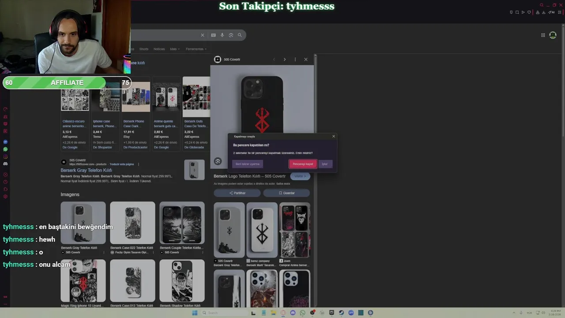Switch to the Shorts results tab
Viewport: 565px width, 318px height.
144,49
